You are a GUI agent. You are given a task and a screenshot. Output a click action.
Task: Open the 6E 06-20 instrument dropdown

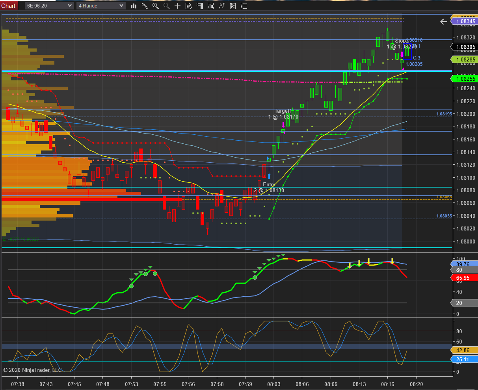49,6
